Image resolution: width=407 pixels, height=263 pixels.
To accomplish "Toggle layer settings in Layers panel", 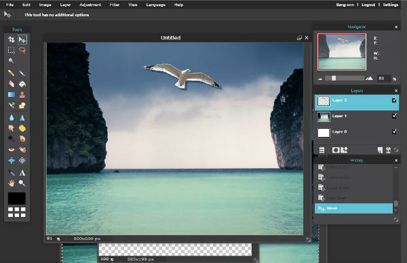I will pos(322,150).
